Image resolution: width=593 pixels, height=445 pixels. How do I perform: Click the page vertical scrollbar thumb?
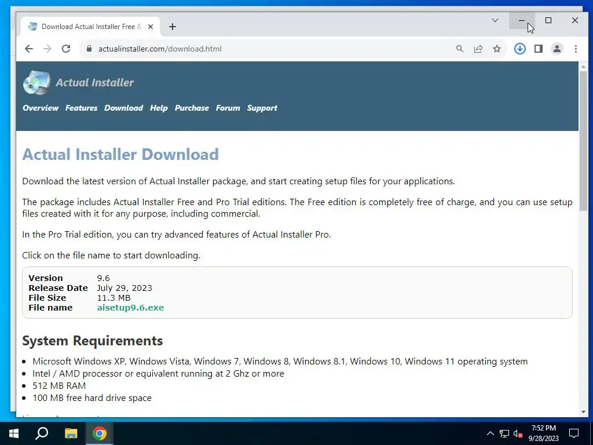tap(583, 141)
